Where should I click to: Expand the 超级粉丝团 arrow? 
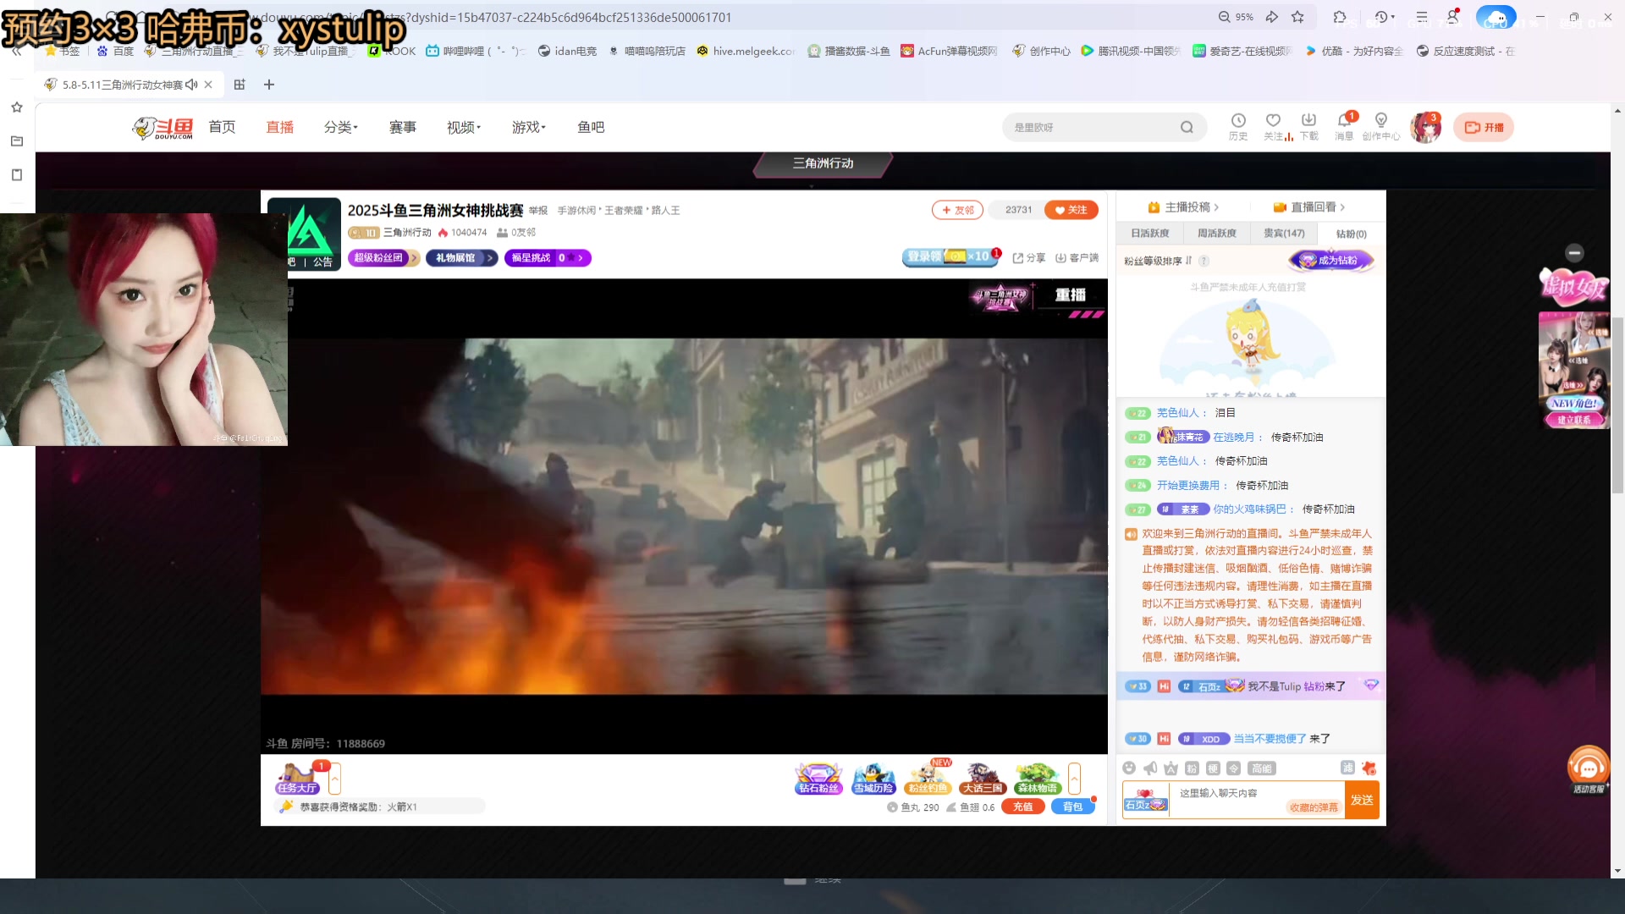(x=414, y=258)
